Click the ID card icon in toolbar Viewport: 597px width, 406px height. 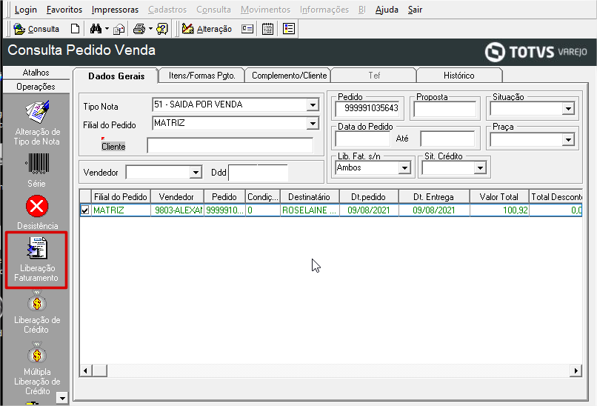(247, 29)
